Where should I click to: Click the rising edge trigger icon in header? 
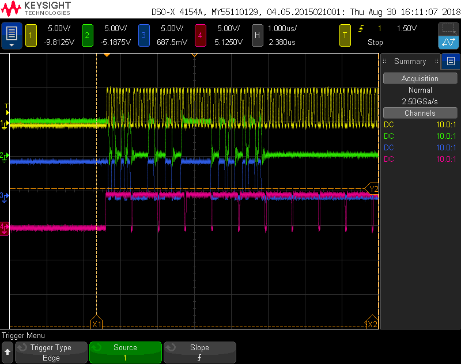(x=361, y=28)
